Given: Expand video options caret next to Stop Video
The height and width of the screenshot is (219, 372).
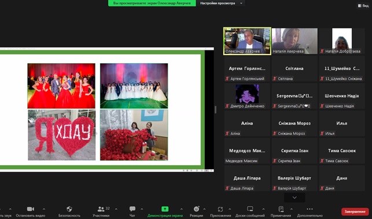Looking at the screenshot, I should (44, 209).
